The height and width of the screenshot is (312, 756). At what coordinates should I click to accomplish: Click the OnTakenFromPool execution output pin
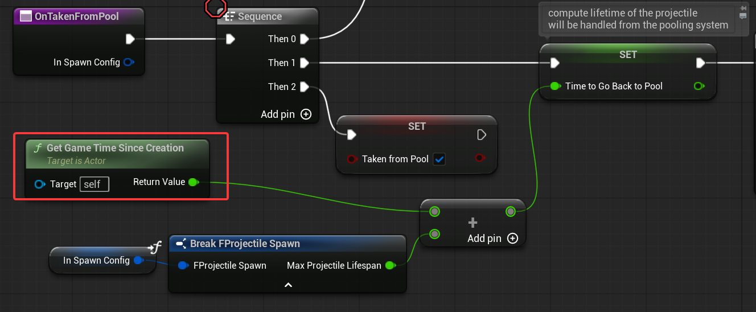pyautogui.click(x=130, y=39)
